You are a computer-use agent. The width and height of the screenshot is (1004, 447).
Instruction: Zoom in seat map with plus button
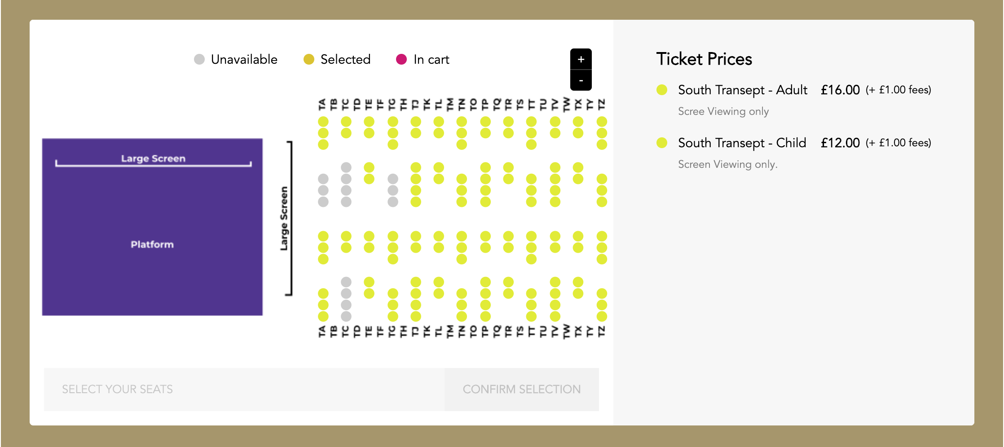click(581, 59)
